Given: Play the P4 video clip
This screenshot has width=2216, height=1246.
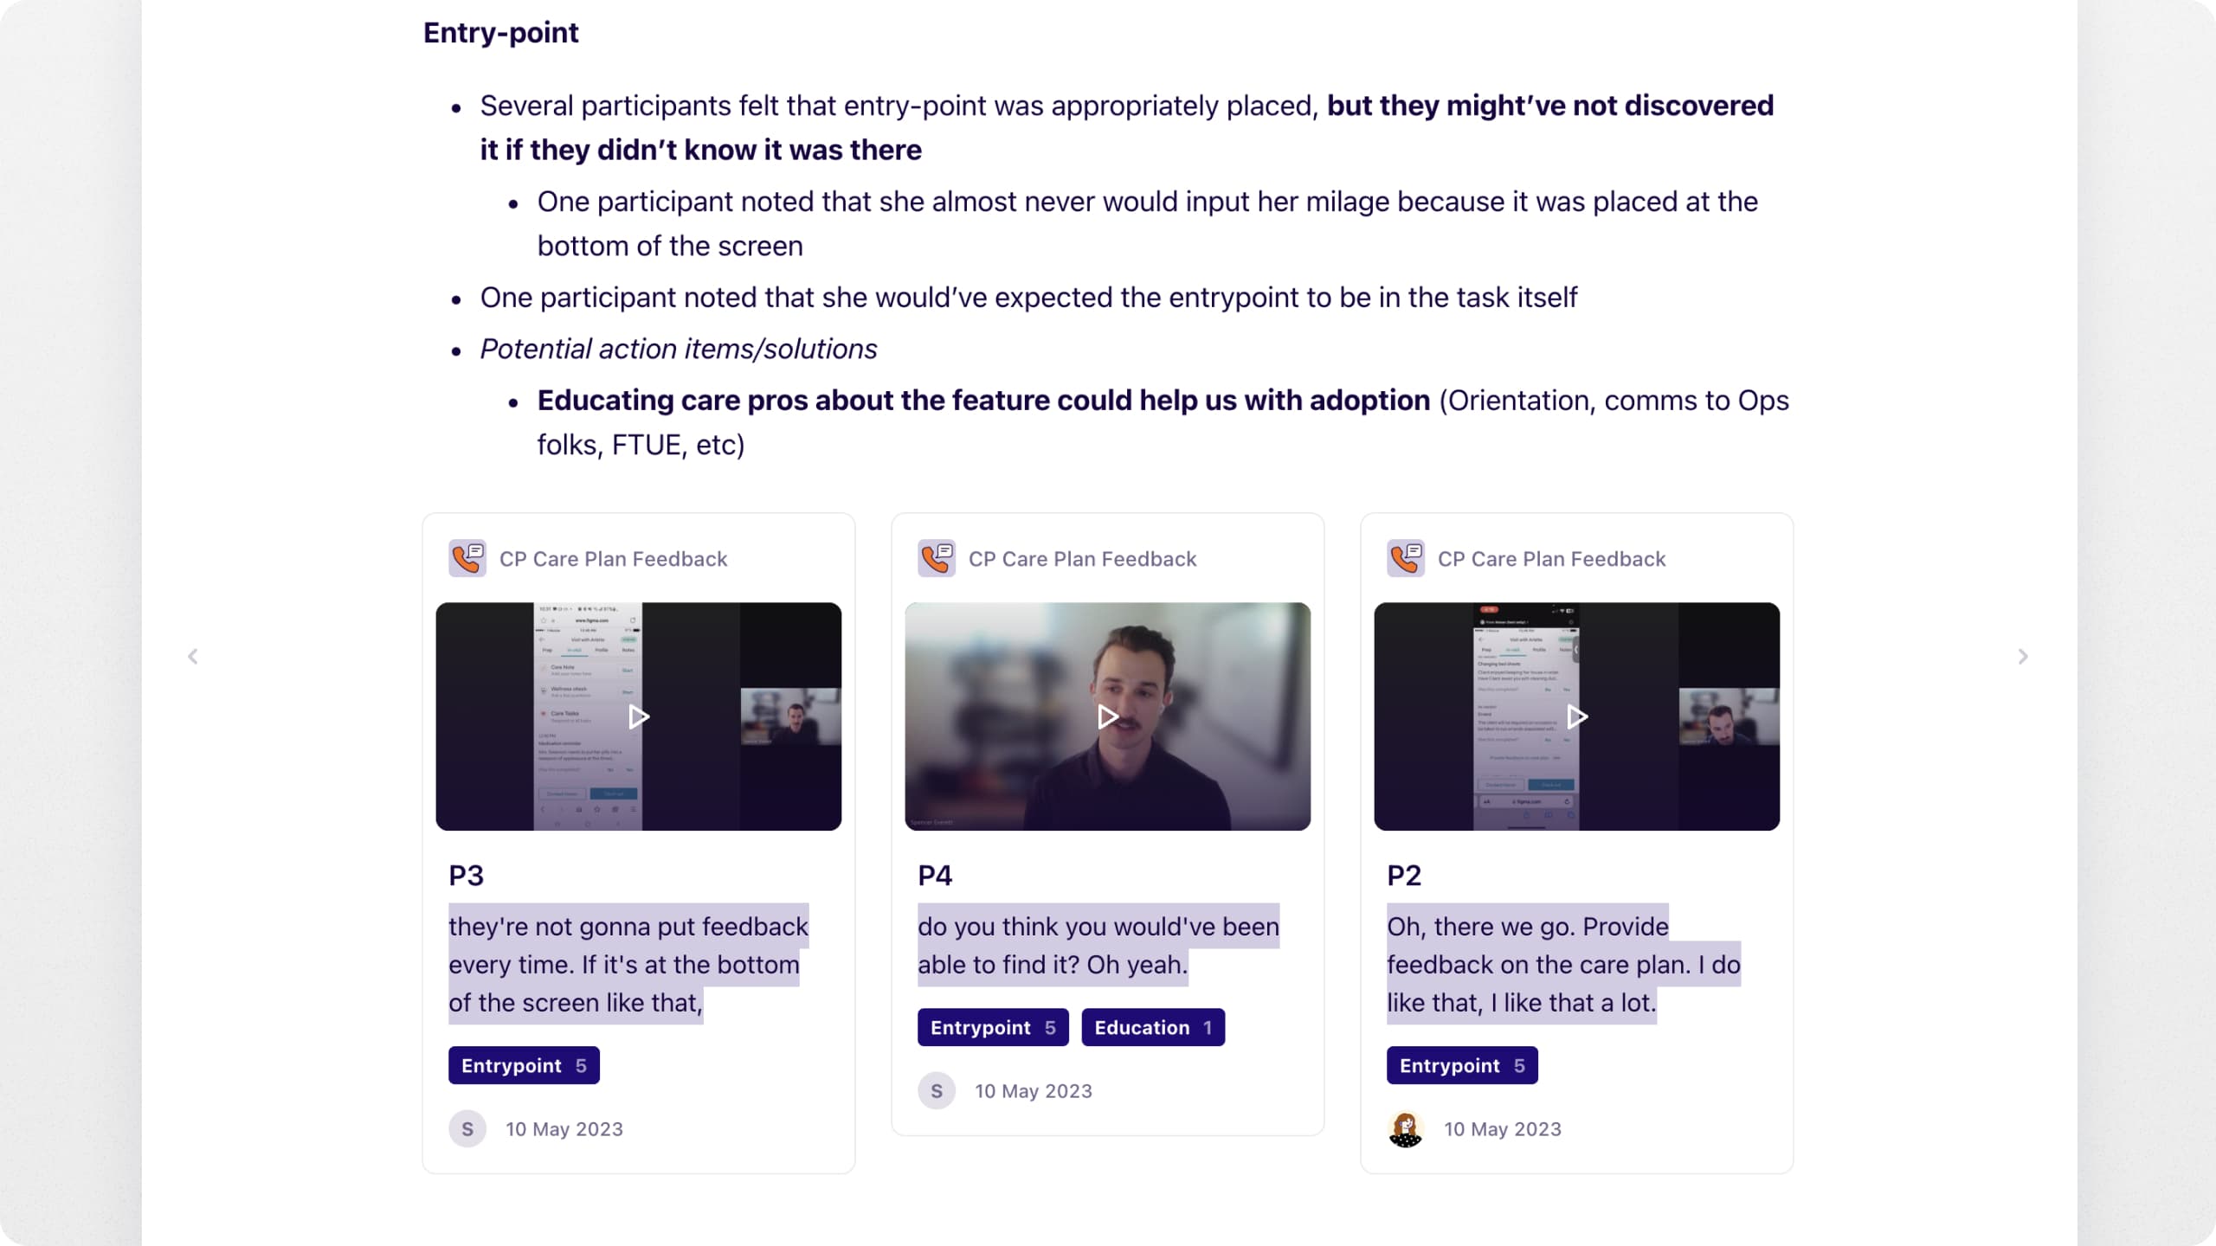Looking at the screenshot, I should [x=1107, y=716].
